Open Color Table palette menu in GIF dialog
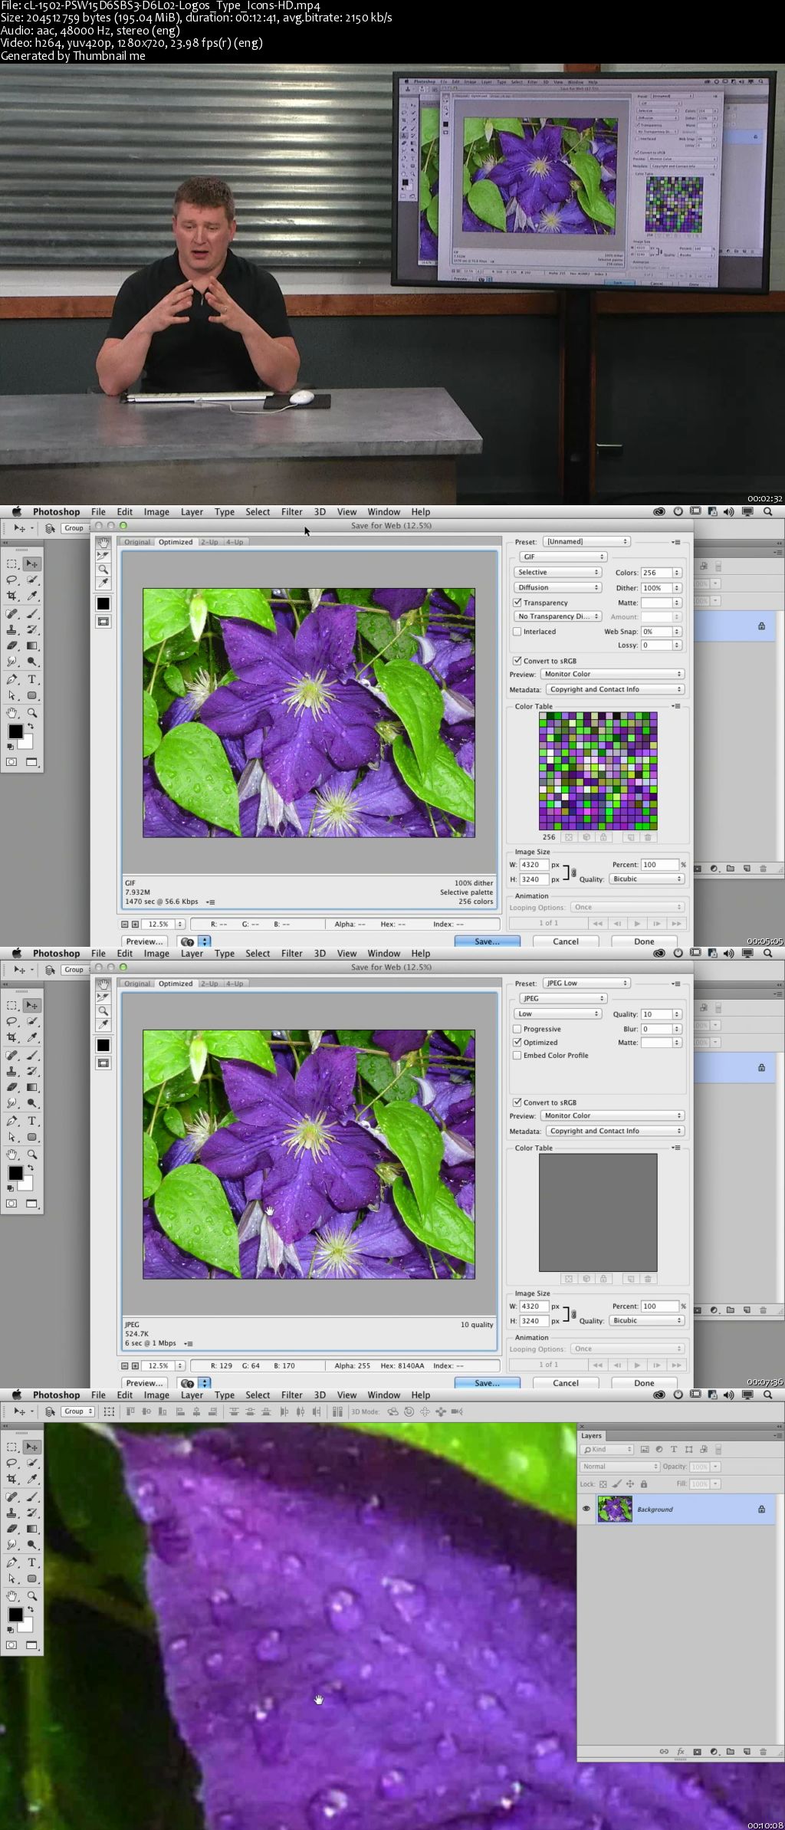 point(676,706)
